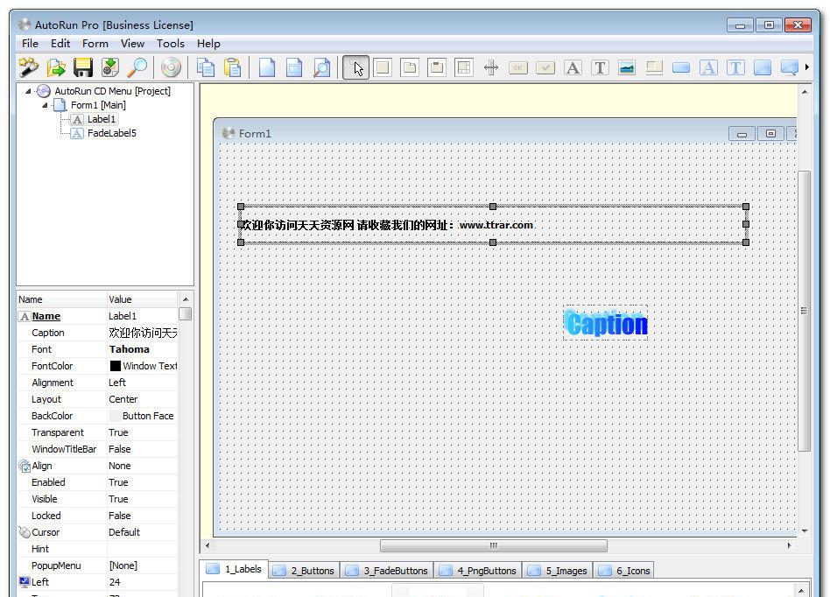Screen dimensions: 830x597
Task: Click the Cursor value Default
Action: tap(143, 532)
